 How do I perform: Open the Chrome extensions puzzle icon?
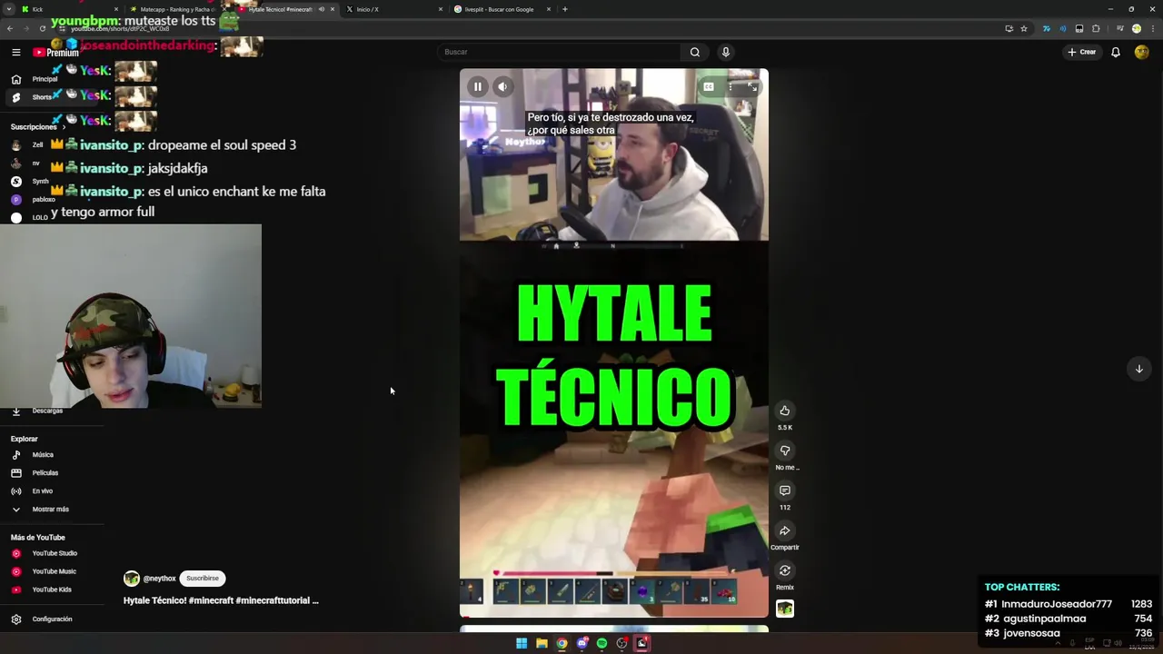[x=1096, y=28]
